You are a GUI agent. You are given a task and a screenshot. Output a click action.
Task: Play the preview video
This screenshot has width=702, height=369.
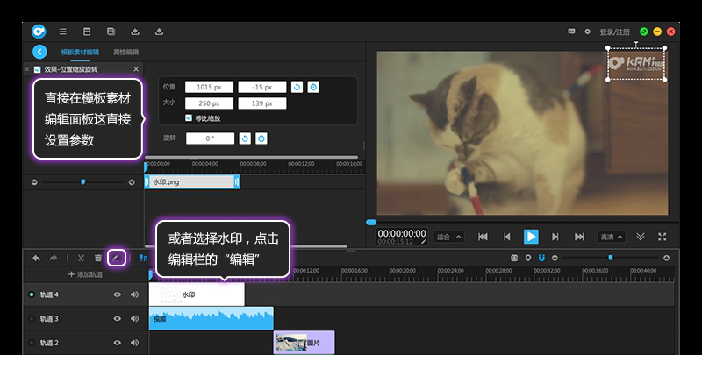click(x=531, y=237)
